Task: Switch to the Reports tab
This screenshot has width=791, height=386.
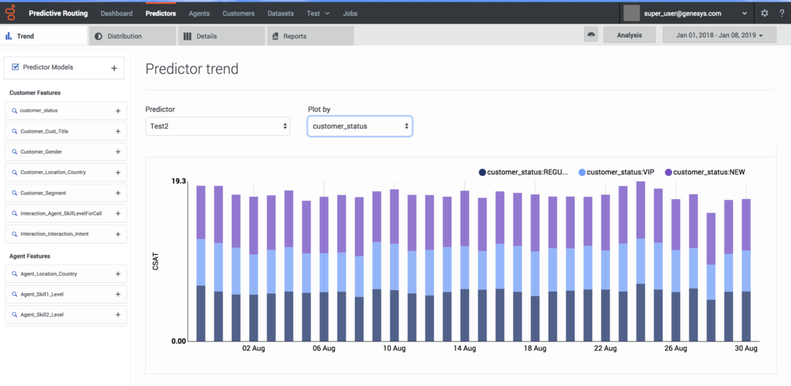Action: click(310, 36)
